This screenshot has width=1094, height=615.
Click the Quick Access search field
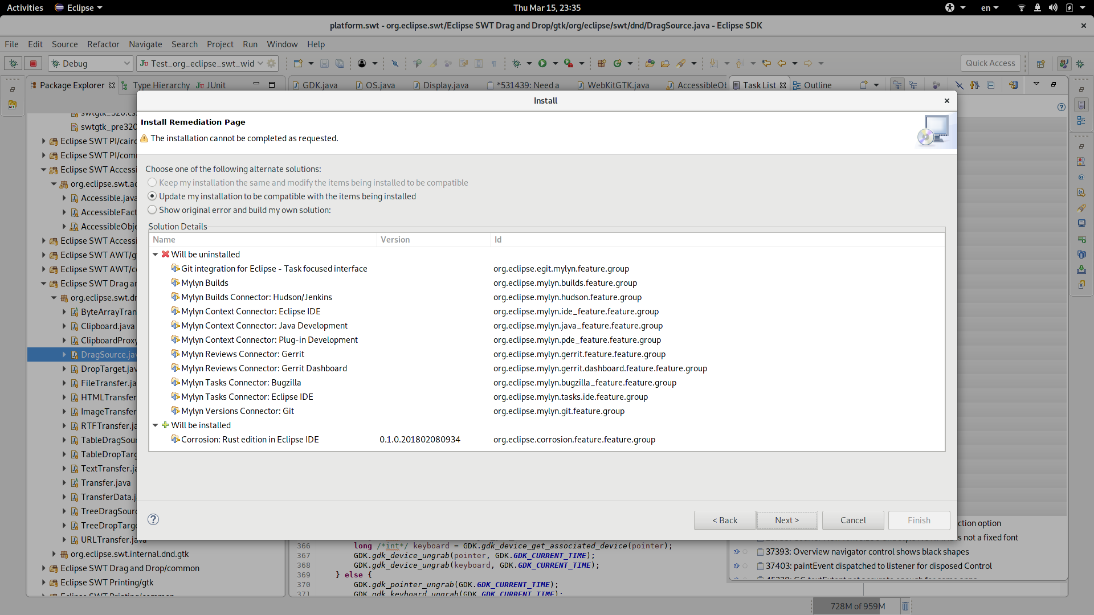[x=990, y=63]
